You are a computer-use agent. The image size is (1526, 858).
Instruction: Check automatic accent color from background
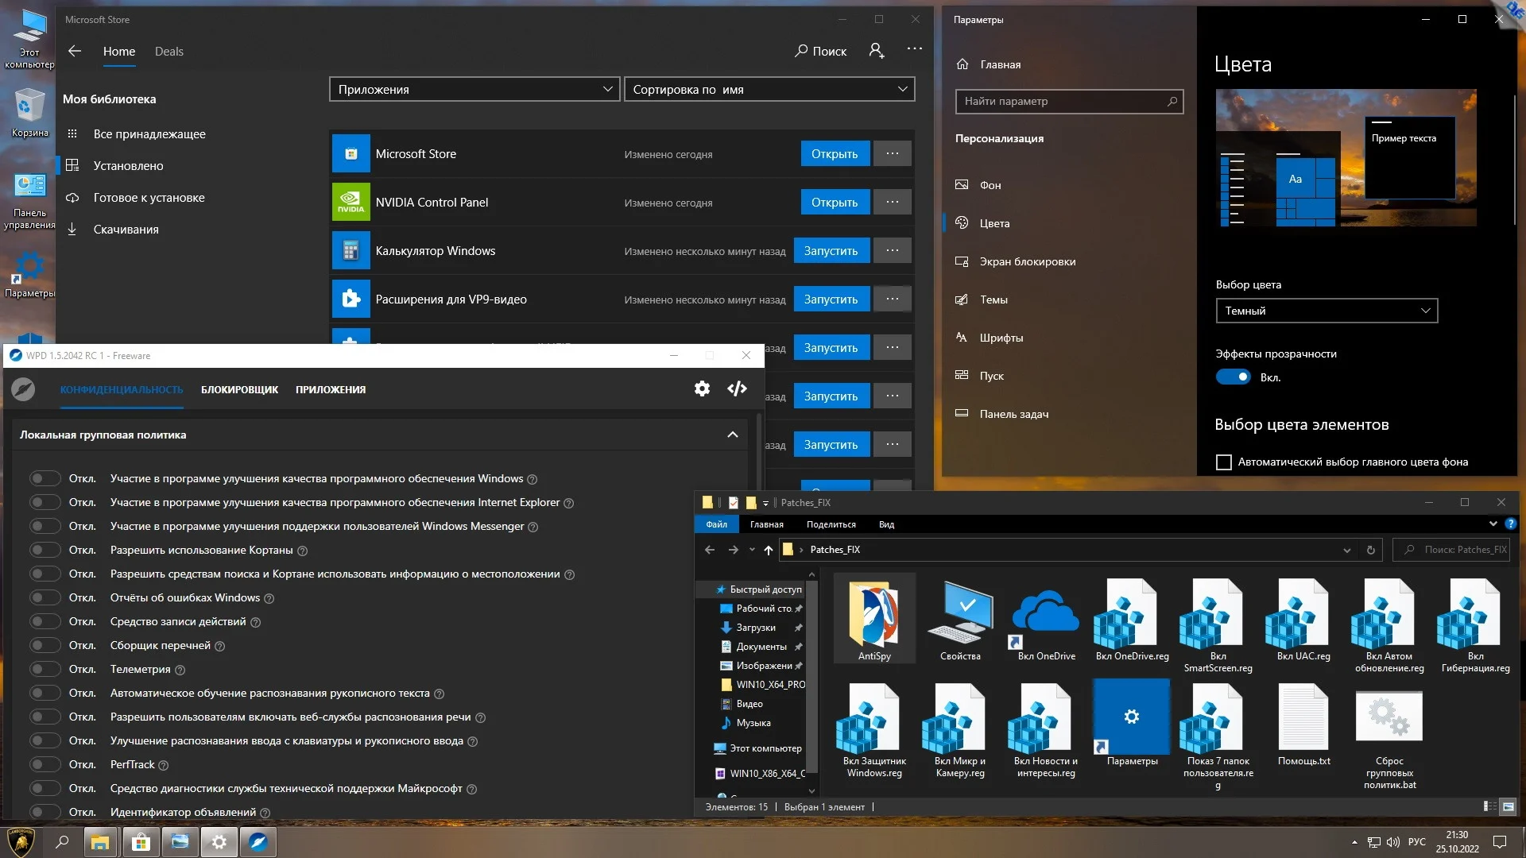tap(1224, 462)
